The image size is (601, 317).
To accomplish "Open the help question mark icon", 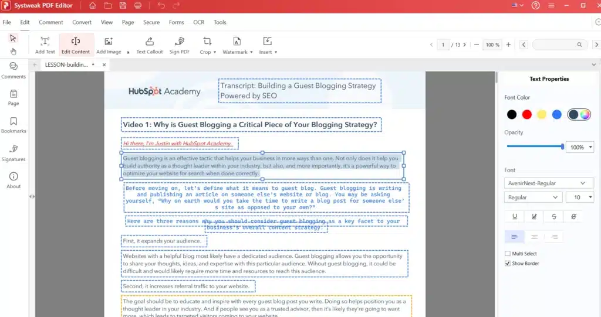I will [535, 6].
